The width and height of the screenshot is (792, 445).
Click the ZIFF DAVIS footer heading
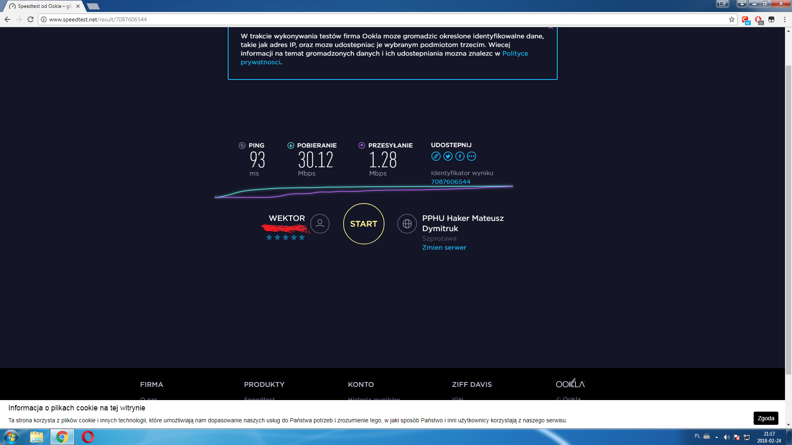point(472,384)
